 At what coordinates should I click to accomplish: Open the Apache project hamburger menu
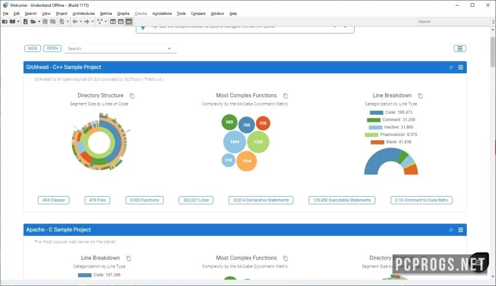click(x=461, y=230)
